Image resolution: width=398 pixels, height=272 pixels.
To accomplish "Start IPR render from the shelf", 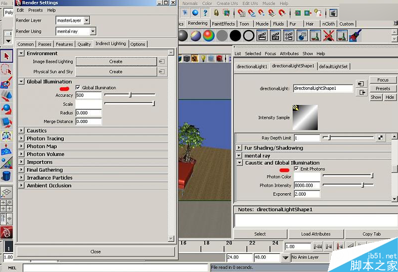I will click(276, 36).
